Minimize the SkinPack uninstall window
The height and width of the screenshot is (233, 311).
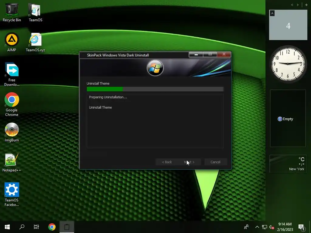(196, 55)
